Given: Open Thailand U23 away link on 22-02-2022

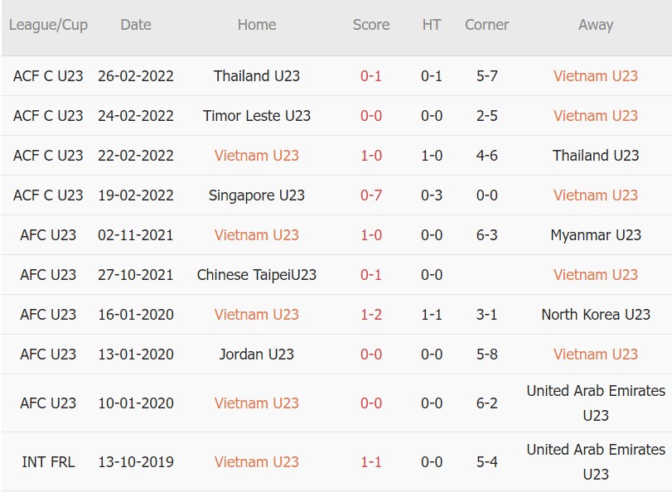Looking at the screenshot, I should [x=595, y=156].
